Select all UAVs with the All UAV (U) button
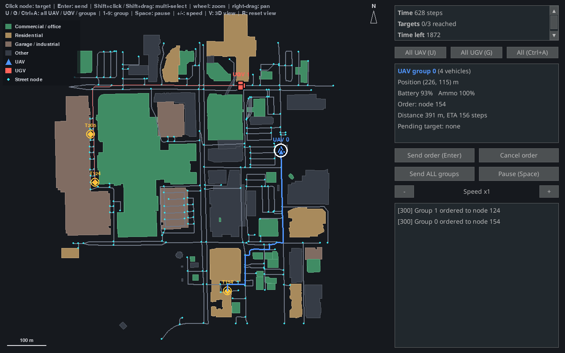Screen dimensions: 565x353 pyautogui.click(x=420, y=53)
